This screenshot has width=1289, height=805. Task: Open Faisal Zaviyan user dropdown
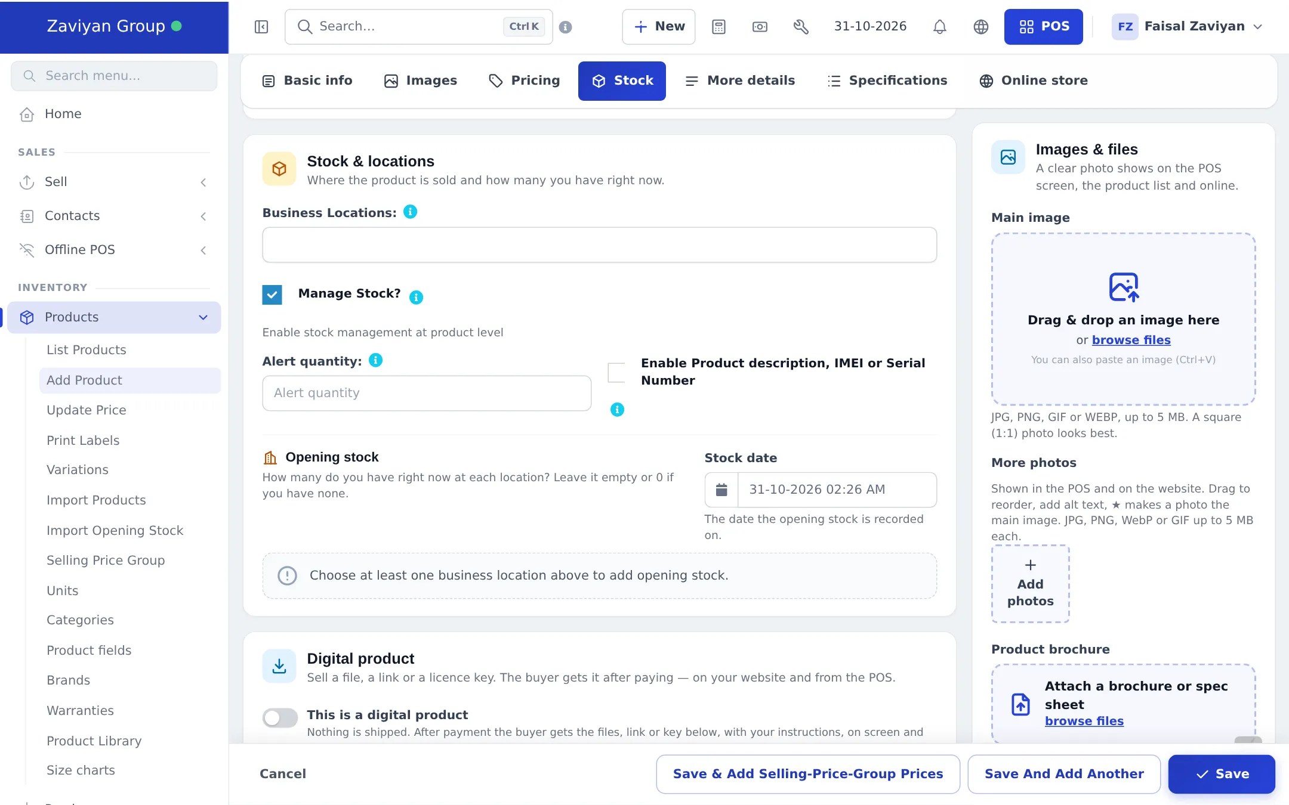[1188, 27]
